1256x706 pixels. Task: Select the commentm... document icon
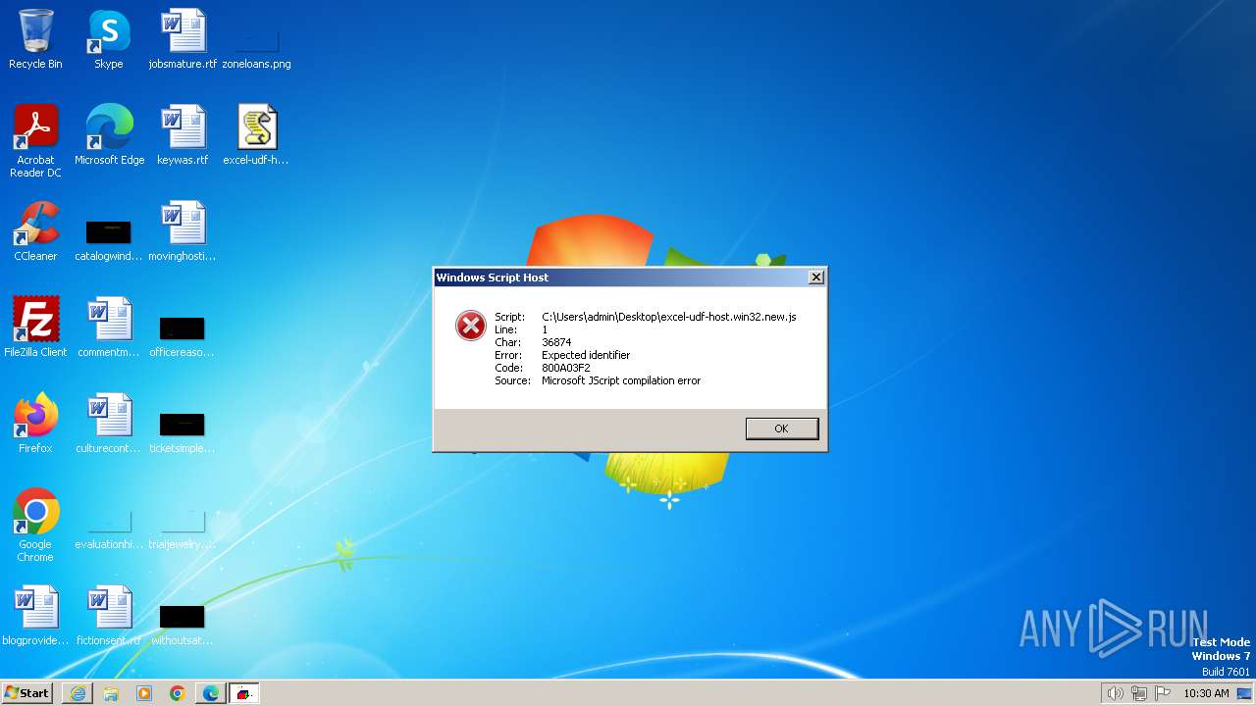pyautogui.click(x=109, y=328)
